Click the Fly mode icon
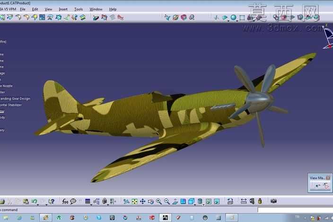The width and height of the screenshot is (333, 222). click(x=126, y=201)
